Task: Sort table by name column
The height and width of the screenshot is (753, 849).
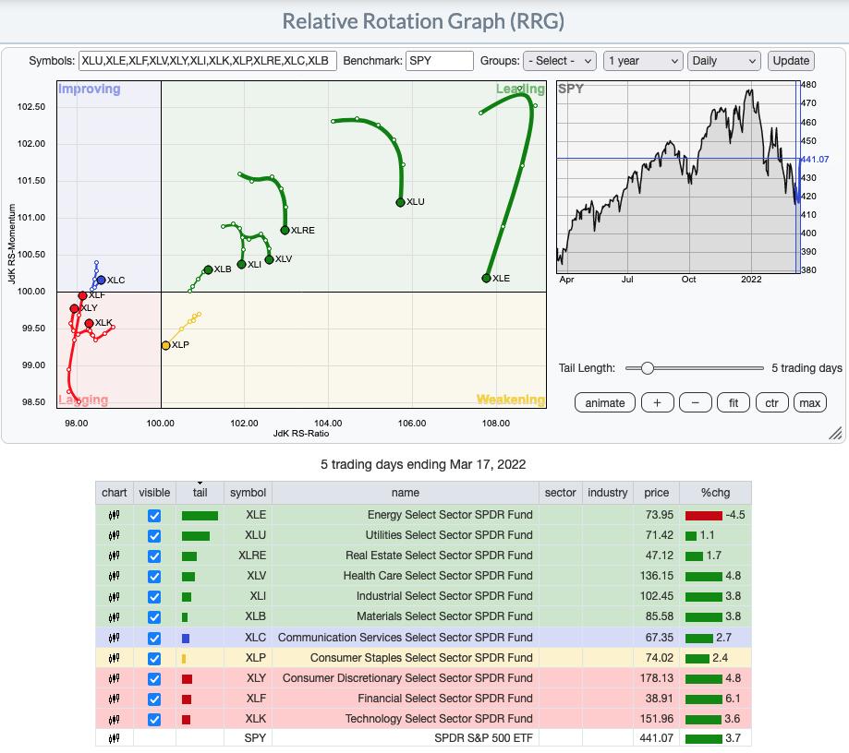Action: [405, 493]
